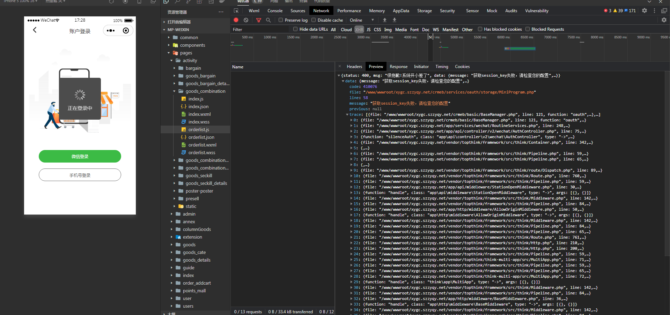The image size is (670, 315).
Task: Go back in the simulator page
Action: (35, 30)
